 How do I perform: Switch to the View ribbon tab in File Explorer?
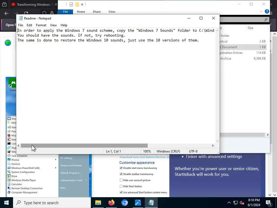112,12
